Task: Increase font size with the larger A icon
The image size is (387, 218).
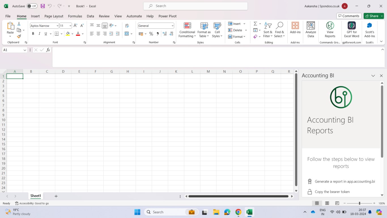Action: (x=75, y=26)
